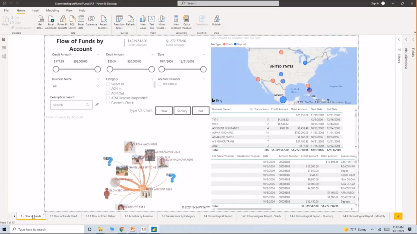Image resolution: width=417 pixels, height=234 pixels.
Task: Select the Bar chart type button
Action: [x=201, y=111]
